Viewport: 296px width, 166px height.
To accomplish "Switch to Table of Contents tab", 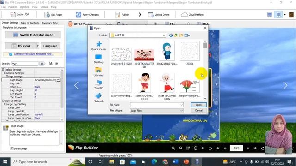I will click(30, 23).
